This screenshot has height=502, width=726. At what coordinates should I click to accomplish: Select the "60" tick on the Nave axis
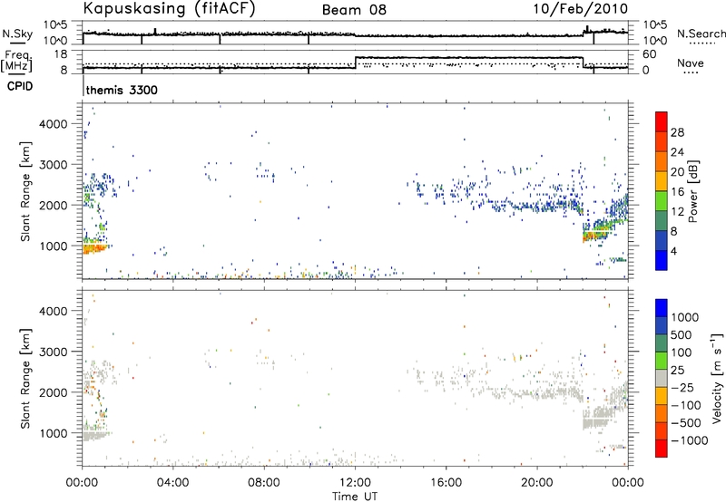click(x=650, y=54)
